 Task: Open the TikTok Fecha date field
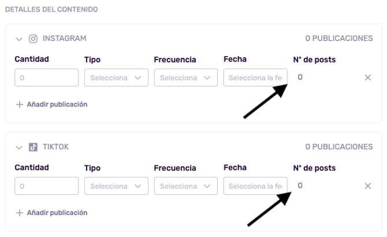coord(255,186)
